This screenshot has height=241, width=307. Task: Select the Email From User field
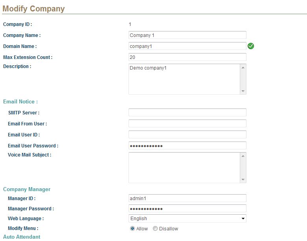[188, 123]
